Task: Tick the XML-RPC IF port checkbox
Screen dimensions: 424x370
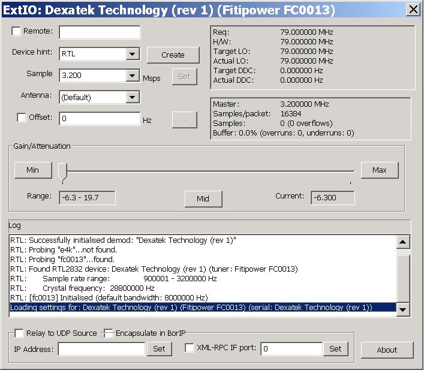Action: coord(190,348)
